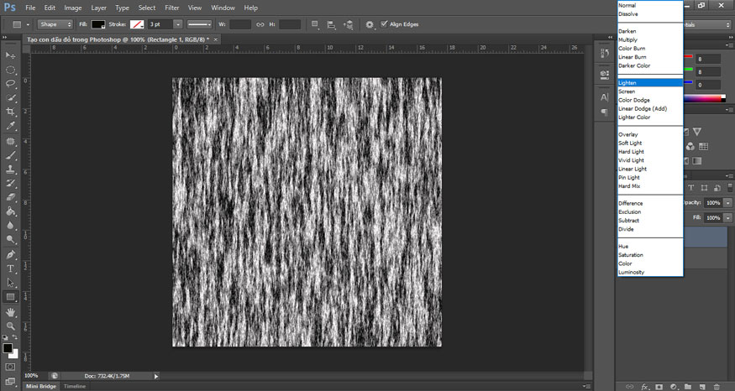
Task: Select the Eraser tool
Action: point(10,198)
